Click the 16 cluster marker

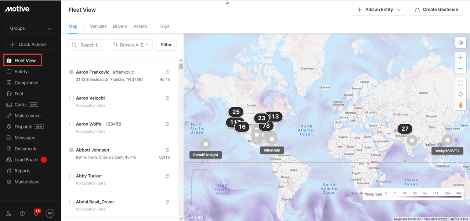pos(242,127)
